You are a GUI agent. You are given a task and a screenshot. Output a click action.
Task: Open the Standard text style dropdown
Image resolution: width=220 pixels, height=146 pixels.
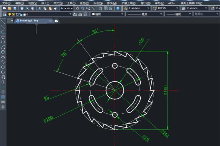[148, 8]
